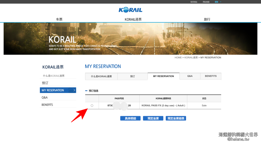Open the KORAIL通票 top navigation menu
261x143 pixels.
[x=133, y=19]
